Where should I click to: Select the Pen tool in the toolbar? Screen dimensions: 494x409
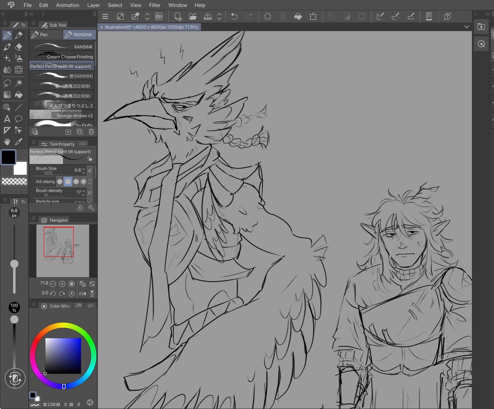(x=7, y=35)
